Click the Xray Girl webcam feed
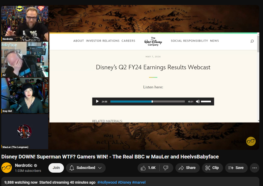 click(25, 95)
